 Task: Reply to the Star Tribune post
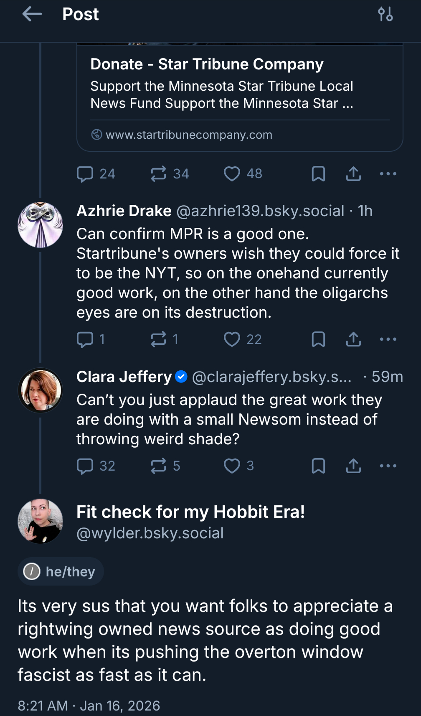tap(85, 174)
